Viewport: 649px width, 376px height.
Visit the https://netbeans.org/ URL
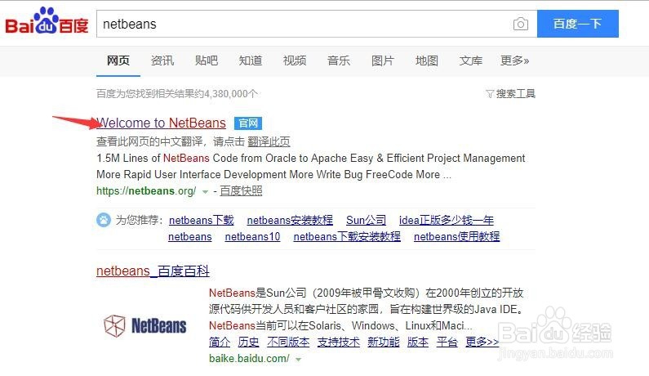tap(146, 191)
